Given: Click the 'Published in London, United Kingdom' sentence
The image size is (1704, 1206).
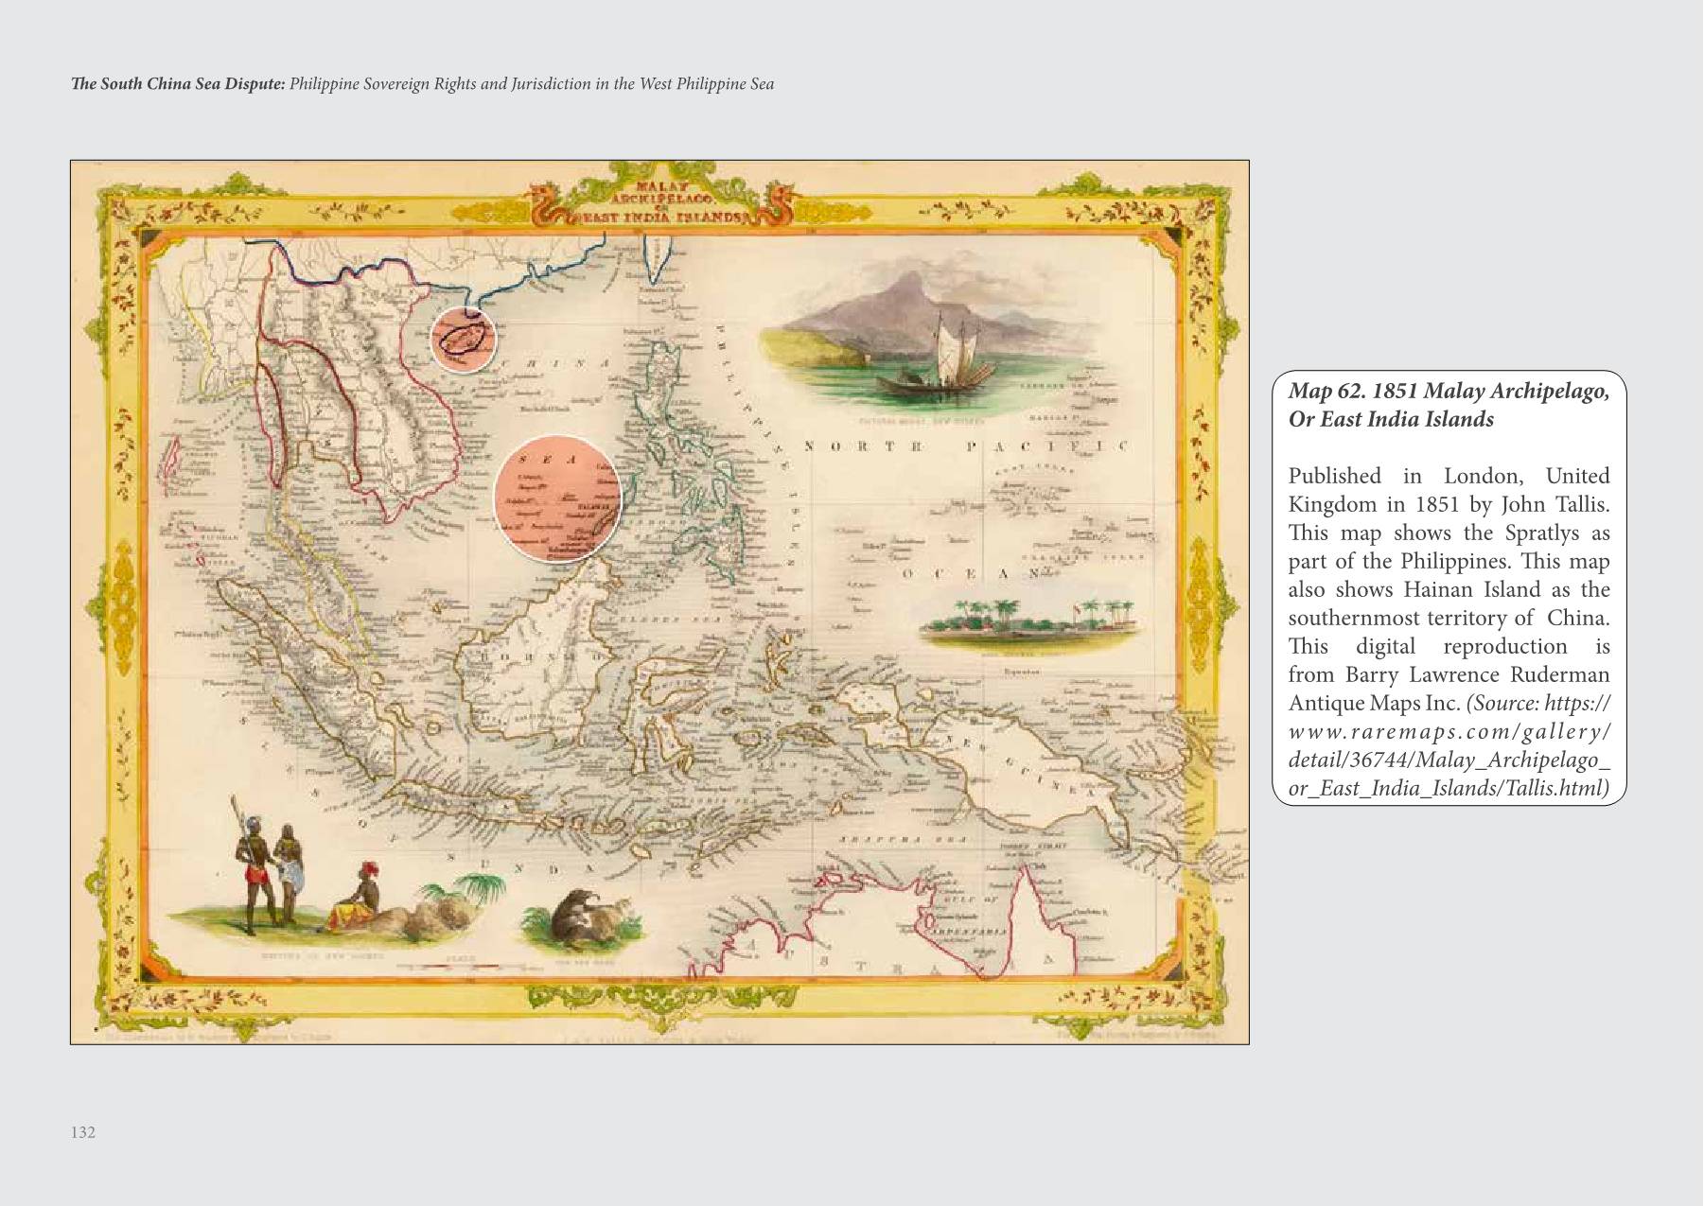Looking at the screenshot, I should (1449, 490).
